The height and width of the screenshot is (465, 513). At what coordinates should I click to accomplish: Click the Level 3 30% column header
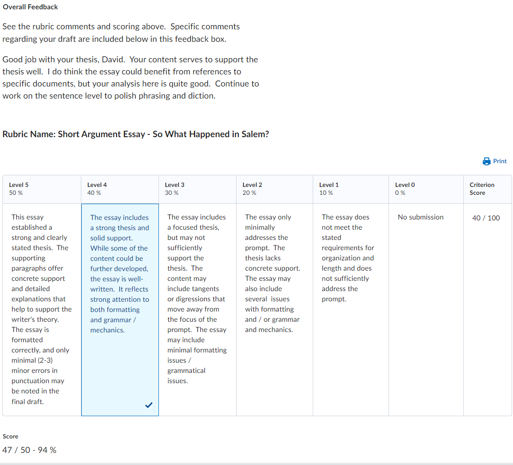[174, 188]
